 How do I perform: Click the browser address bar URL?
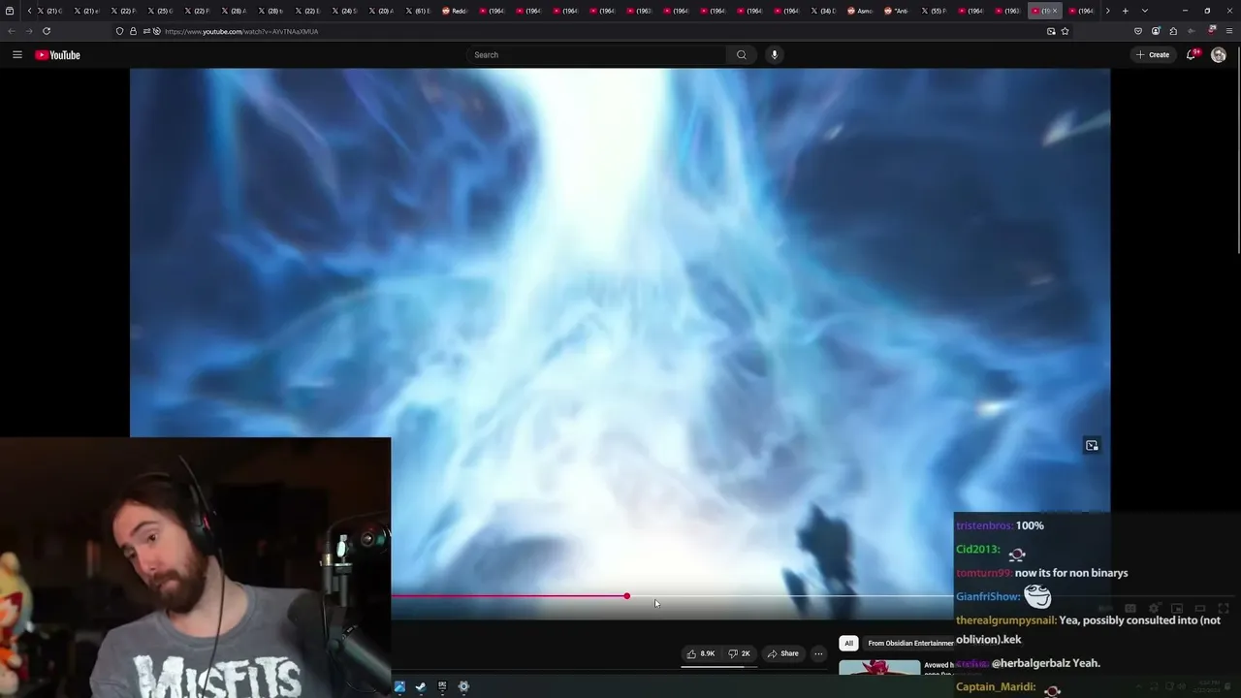point(241,31)
